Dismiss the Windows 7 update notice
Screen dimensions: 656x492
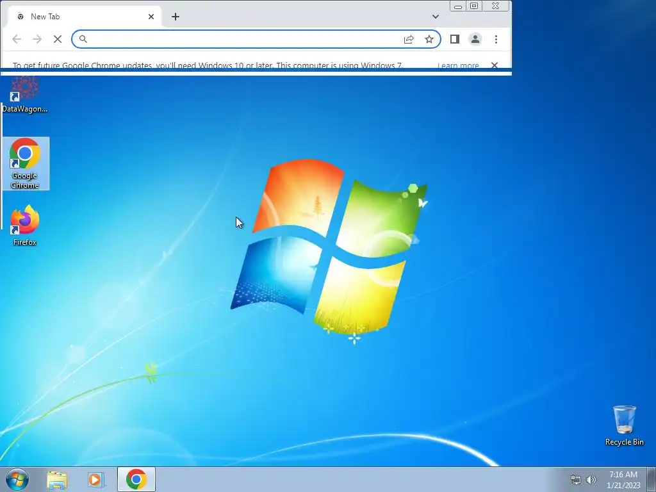(495, 65)
